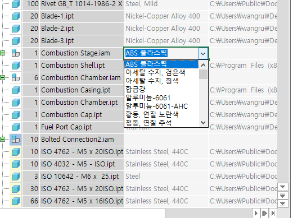The width and height of the screenshot is (293, 218).
Task: Select the ISO 10642 - M6 x 25.ipt cell
Action: click(82, 177)
